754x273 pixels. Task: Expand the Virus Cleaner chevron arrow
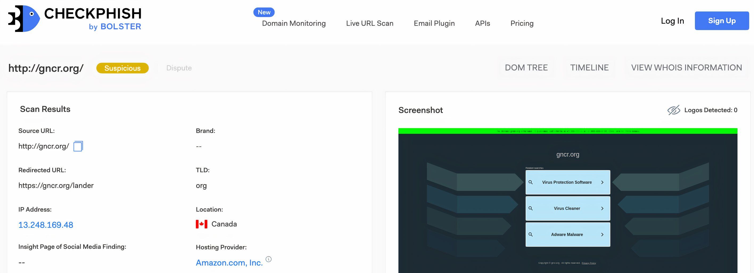click(x=602, y=208)
